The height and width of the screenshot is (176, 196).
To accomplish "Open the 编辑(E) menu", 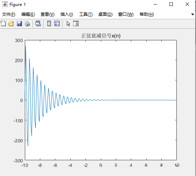I will pos(28,14).
